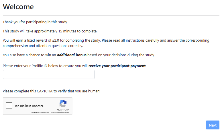Click the 'reCAPTCHA' text under the logo
The height and width of the screenshot is (132, 222).
pyautogui.click(x=63, y=110)
